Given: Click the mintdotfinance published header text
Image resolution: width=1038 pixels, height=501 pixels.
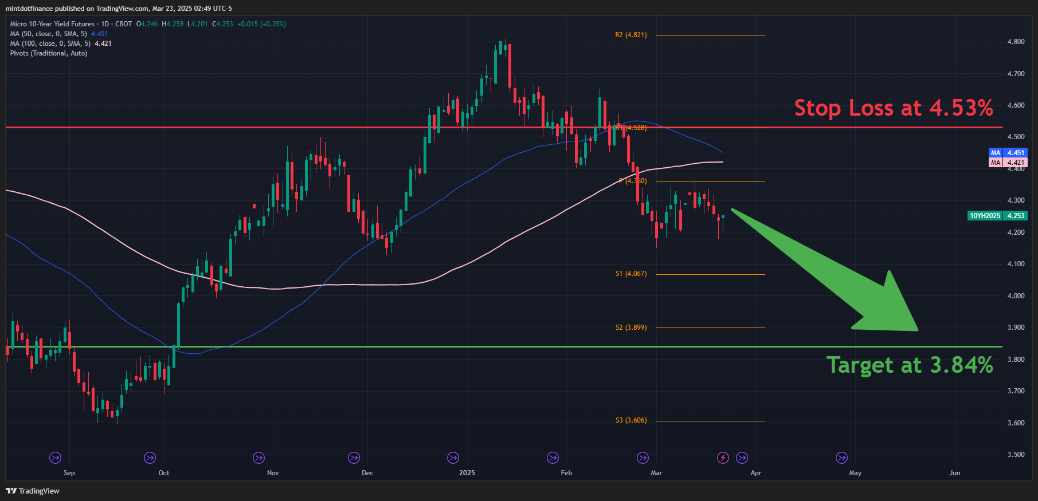Looking at the screenshot, I should point(119,9).
